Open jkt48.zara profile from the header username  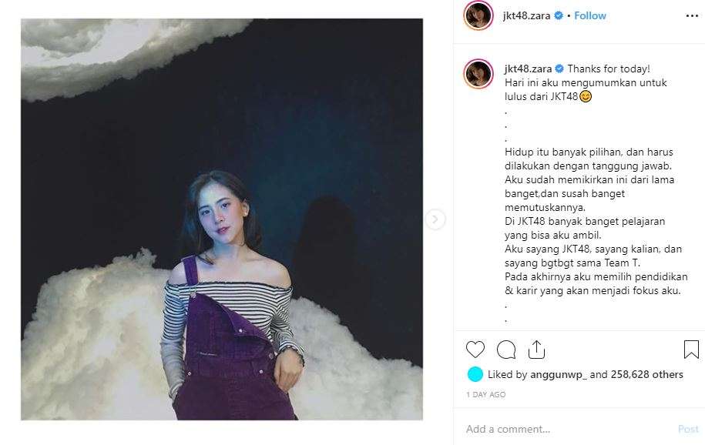[526, 15]
